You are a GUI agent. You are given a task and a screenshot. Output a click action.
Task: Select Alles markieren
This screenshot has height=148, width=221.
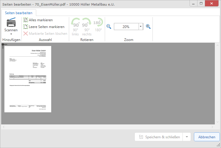(38, 20)
